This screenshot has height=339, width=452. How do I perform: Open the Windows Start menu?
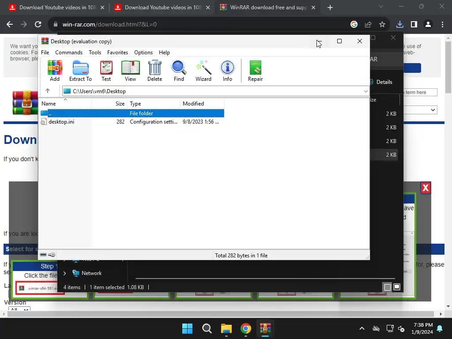187,328
